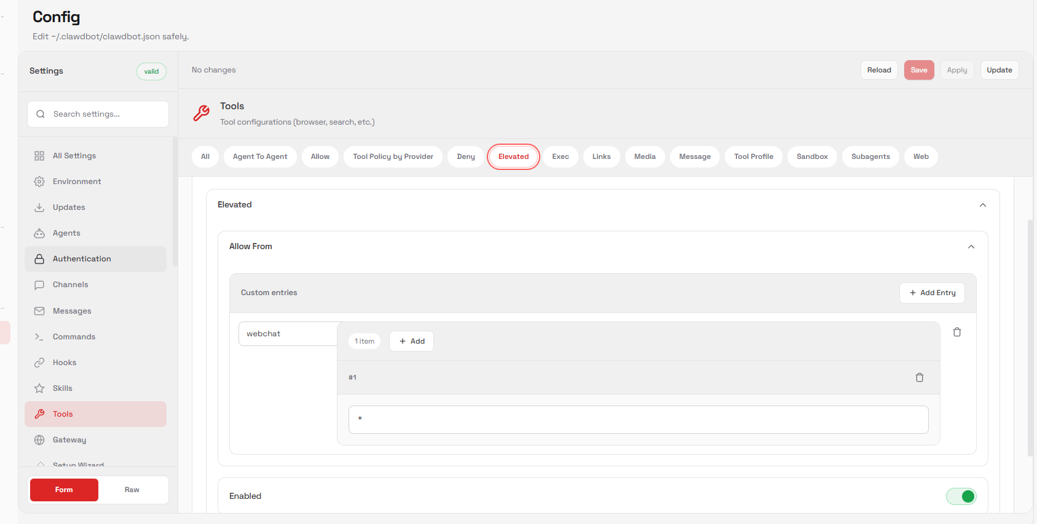Image resolution: width=1037 pixels, height=524 pixels.
Task: Click the asterisk value input field
Action: (638, 420)
